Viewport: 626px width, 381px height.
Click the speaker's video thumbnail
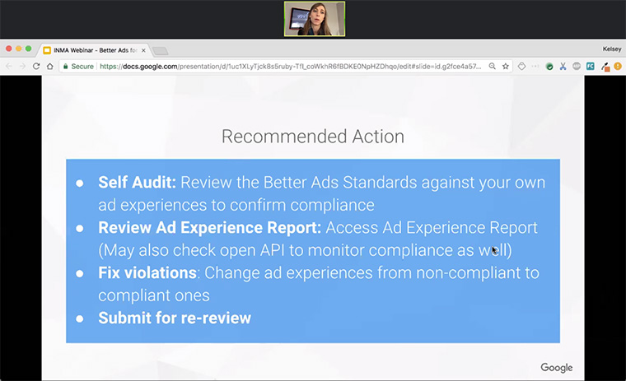315,19
